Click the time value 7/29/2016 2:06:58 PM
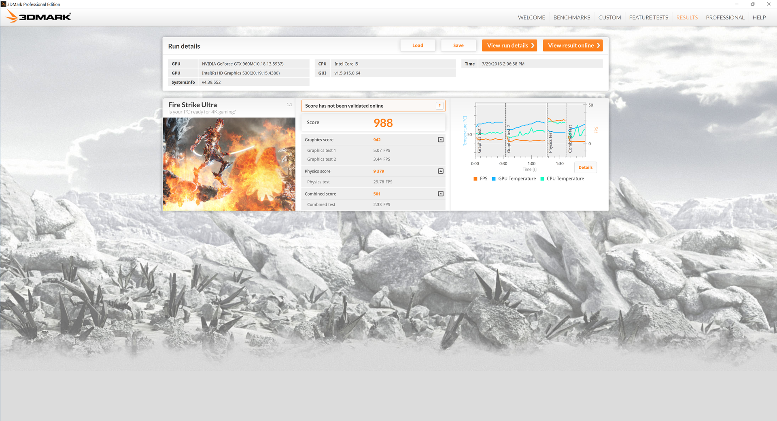Viewport: 777px width, 421px height. 540,64
